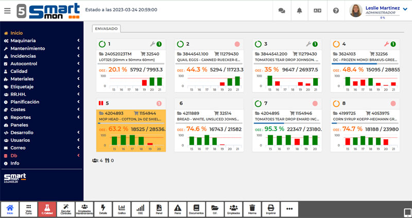
Task: Open the Merma trash icon
Action: [252, 209]
